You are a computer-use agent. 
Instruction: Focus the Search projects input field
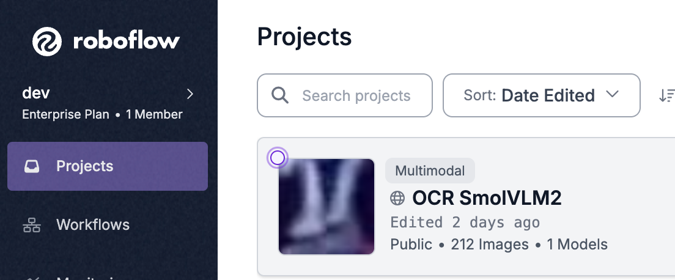[x=345, y=95]
